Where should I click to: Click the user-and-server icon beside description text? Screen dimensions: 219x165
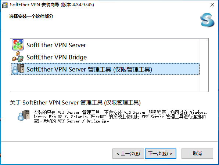point(24,115)
